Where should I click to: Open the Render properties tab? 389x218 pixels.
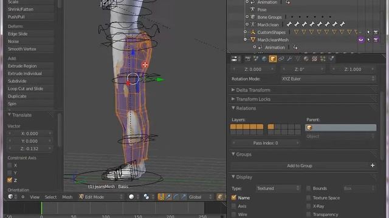click(x=247, y=59)
